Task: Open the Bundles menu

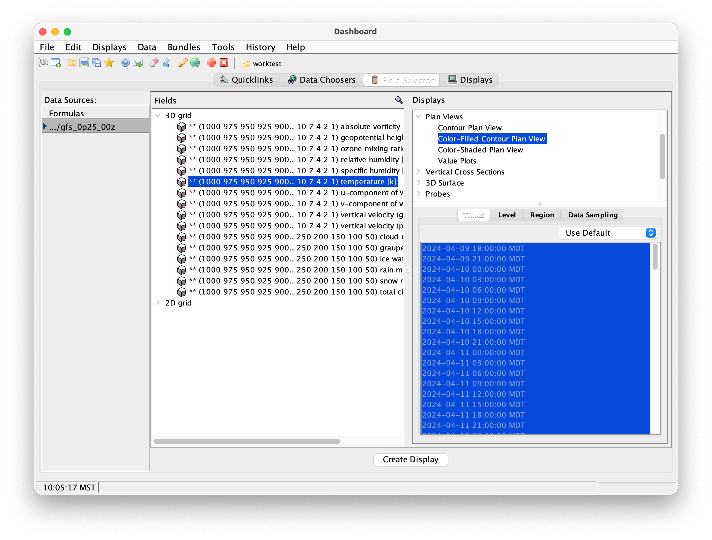Action: point(184,47)
